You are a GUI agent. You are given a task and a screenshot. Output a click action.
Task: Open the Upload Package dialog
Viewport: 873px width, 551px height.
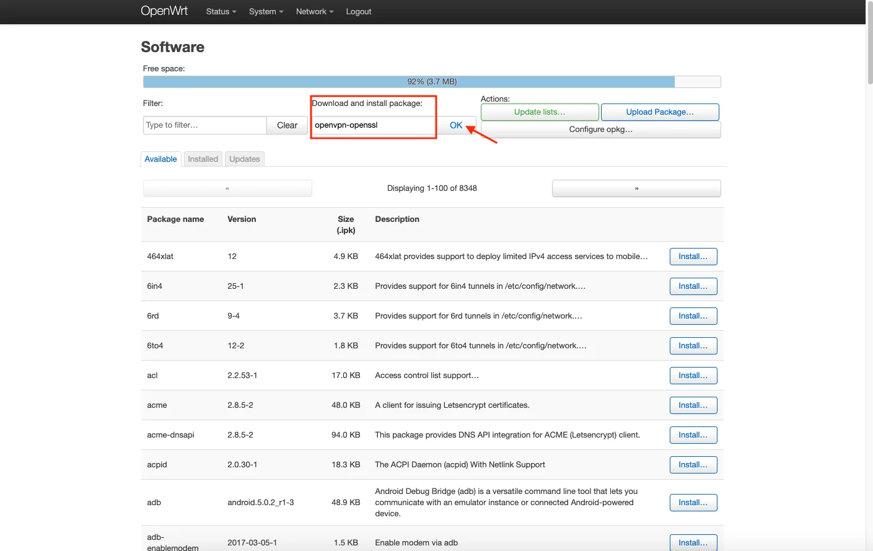659,112
